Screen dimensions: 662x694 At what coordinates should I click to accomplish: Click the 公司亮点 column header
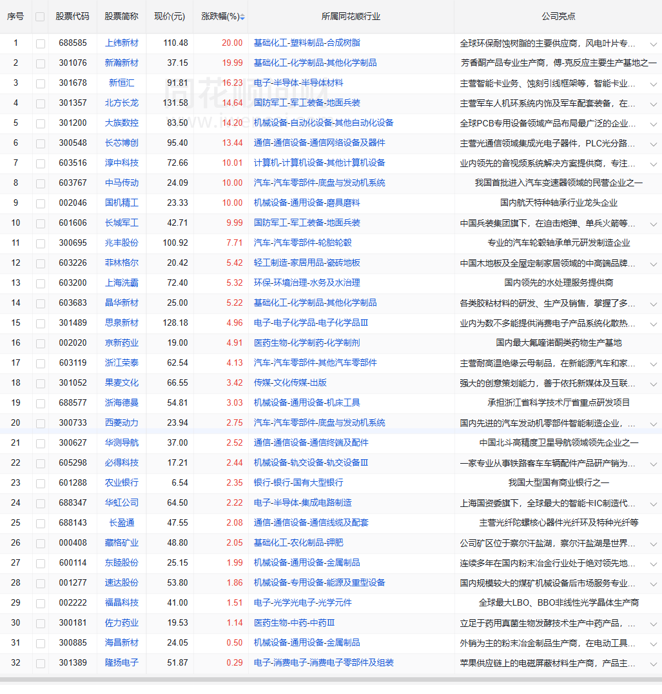[x=558, y=16]
